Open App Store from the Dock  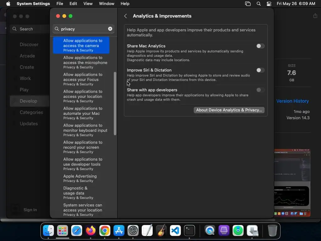click(x=119, y=231)
